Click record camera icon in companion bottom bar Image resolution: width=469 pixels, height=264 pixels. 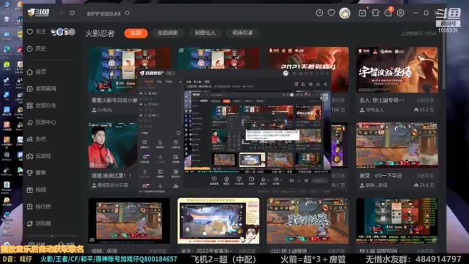tap(291, 181)
